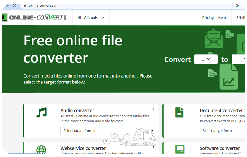
Task: Click the Webservice converter arrow chevron
Action: (153, 147)
